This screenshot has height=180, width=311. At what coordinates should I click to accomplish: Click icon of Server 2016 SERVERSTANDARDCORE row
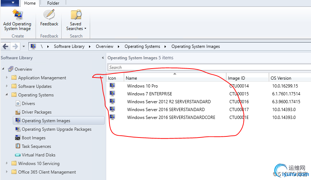112,117
